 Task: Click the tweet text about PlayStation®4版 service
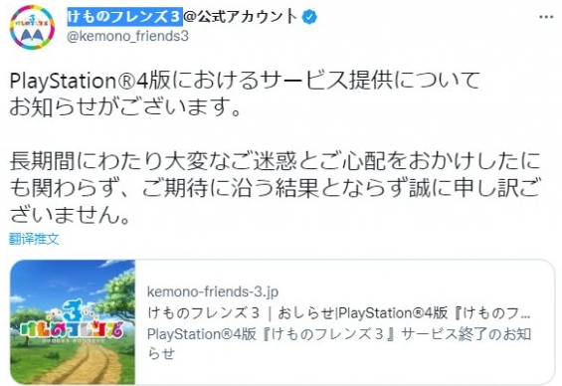coord(245,80)
